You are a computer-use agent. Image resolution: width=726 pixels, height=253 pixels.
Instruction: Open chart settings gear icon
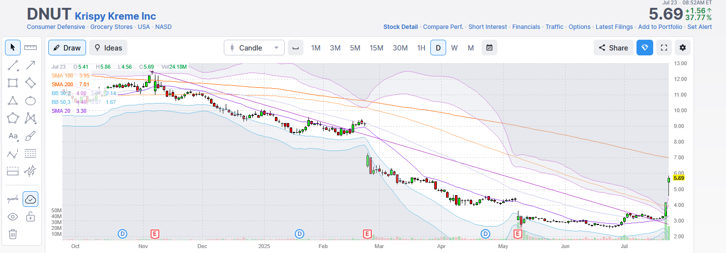pyautogui.click(x=683, y=48)
